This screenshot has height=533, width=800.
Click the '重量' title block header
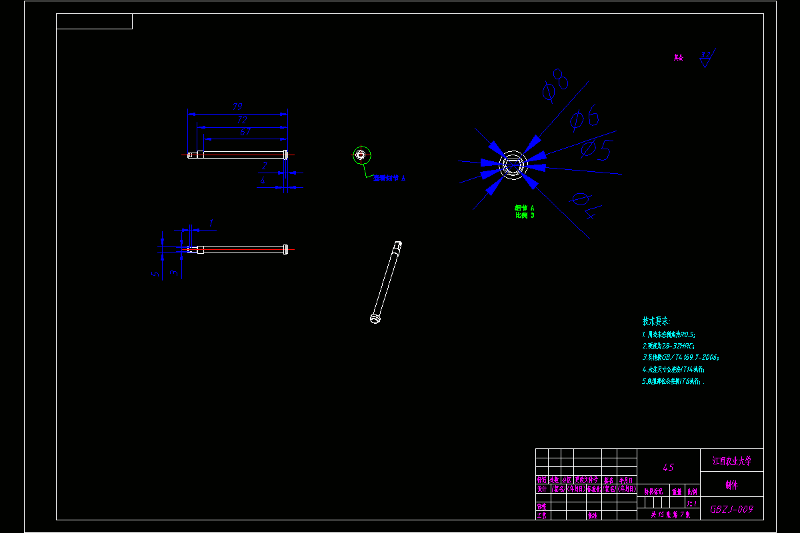tap(677, 492)
